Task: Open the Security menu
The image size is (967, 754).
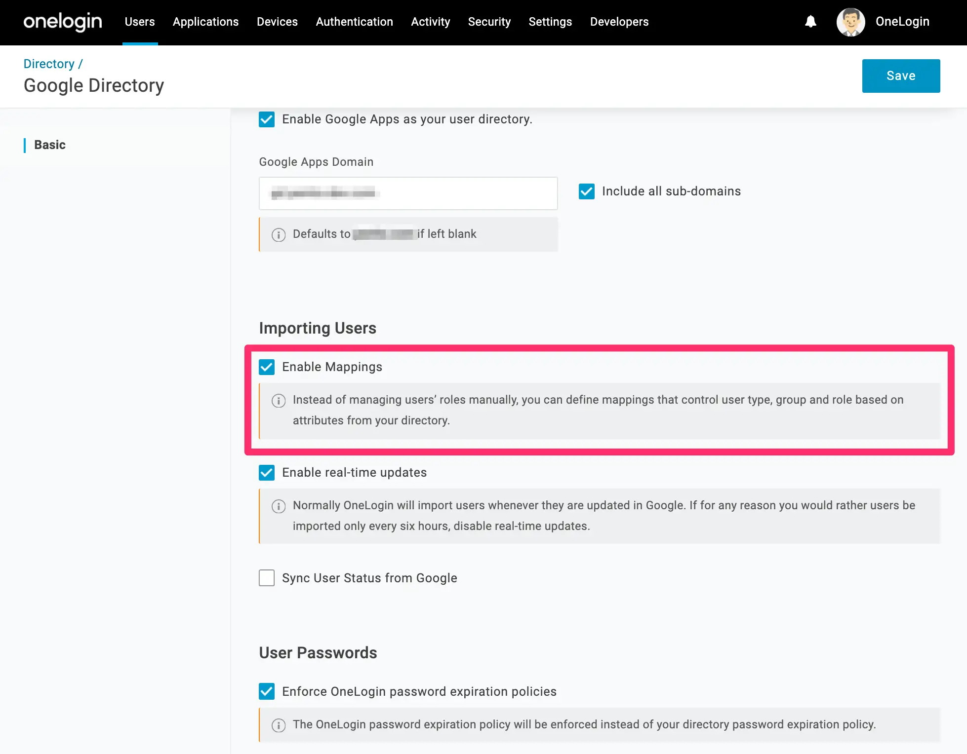Action: 489,22
